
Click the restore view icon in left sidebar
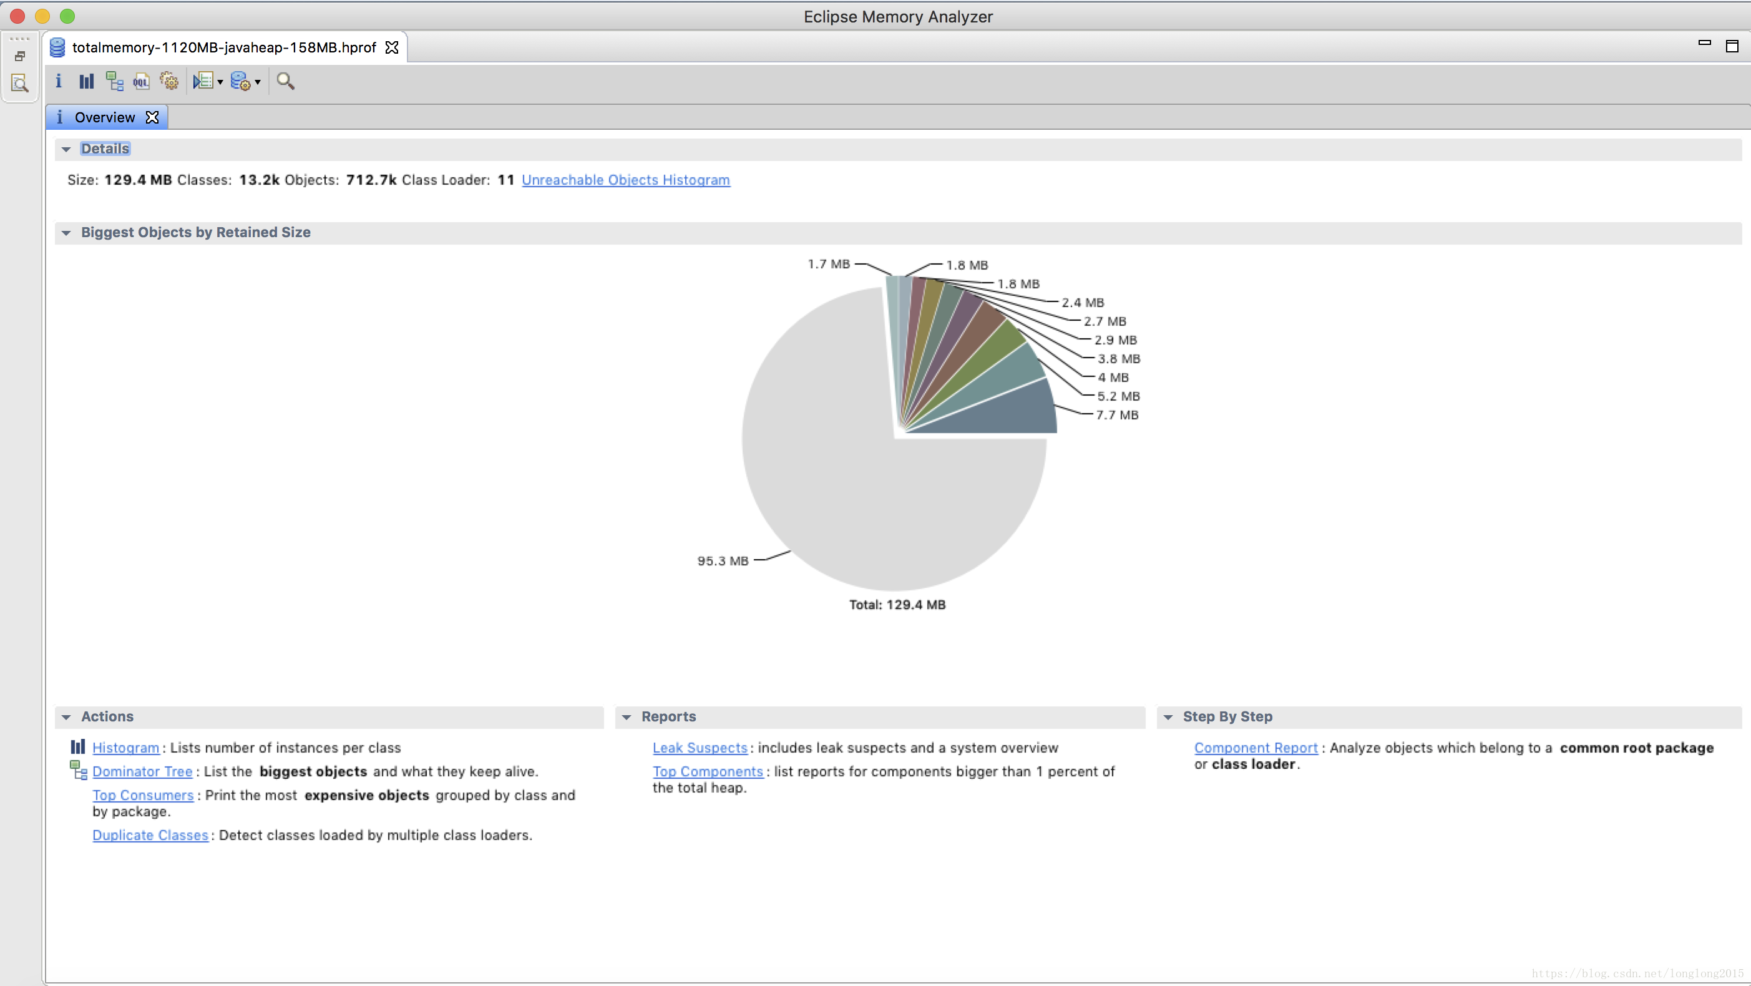pyautogui.click(x=20, y=56)
